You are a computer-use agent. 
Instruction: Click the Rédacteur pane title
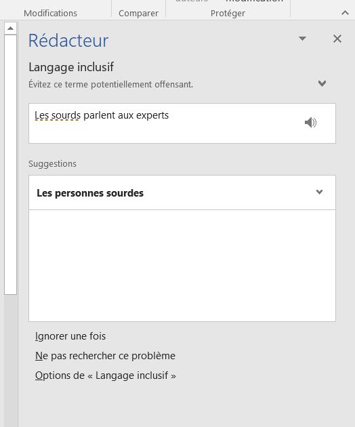click(x=68, y=41)
